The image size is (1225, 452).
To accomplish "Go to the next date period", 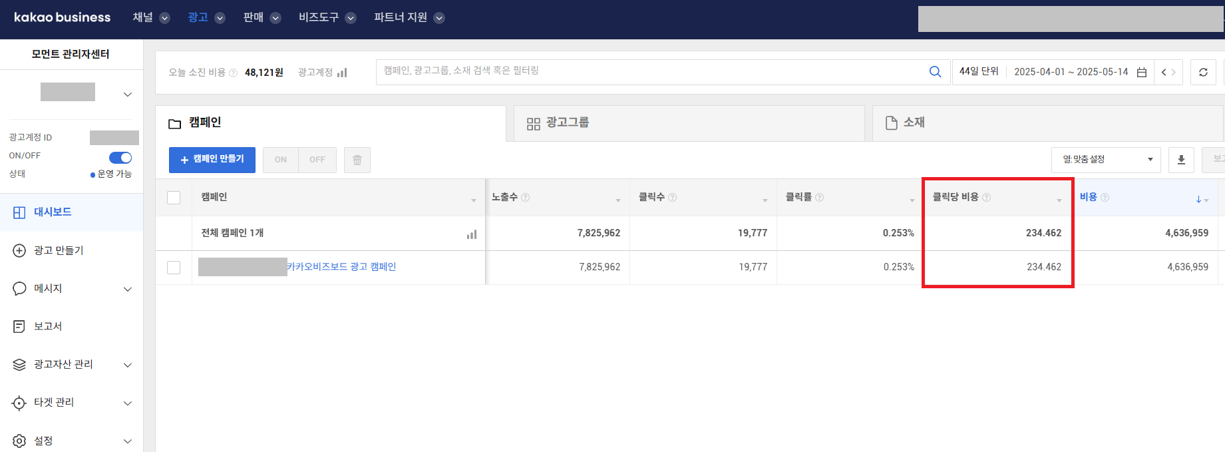I will [x=1174, y=72].
